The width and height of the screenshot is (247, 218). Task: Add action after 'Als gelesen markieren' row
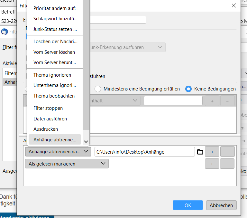212,164
